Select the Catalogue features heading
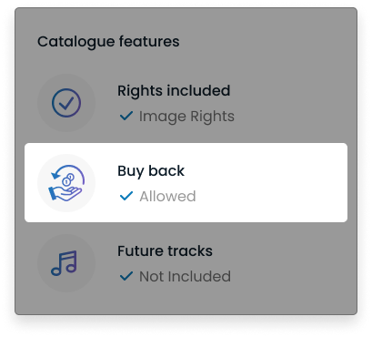Screen dimensions: 372x337 click(108, 42)
